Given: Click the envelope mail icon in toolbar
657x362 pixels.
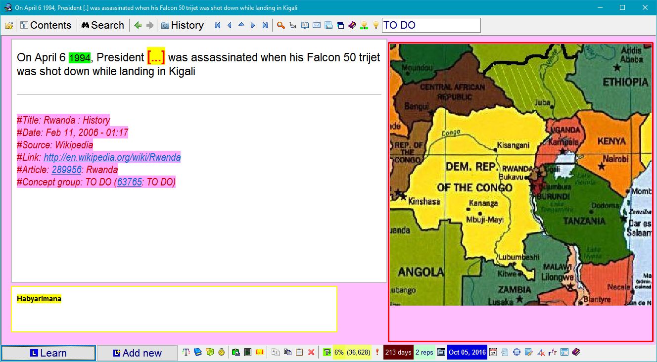Looking at the screenshot, I should [x=317, y=25].
